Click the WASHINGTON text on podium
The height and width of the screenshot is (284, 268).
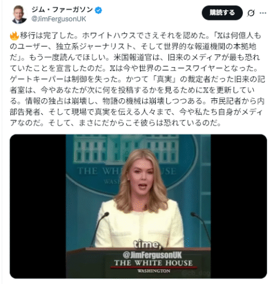pyautogui.click(x=154, y=271)
